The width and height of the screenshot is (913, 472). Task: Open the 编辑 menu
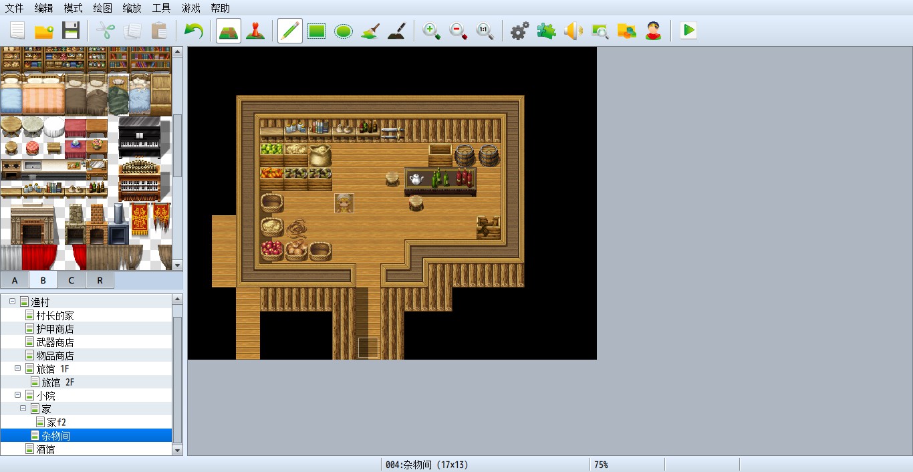(44, 8)
